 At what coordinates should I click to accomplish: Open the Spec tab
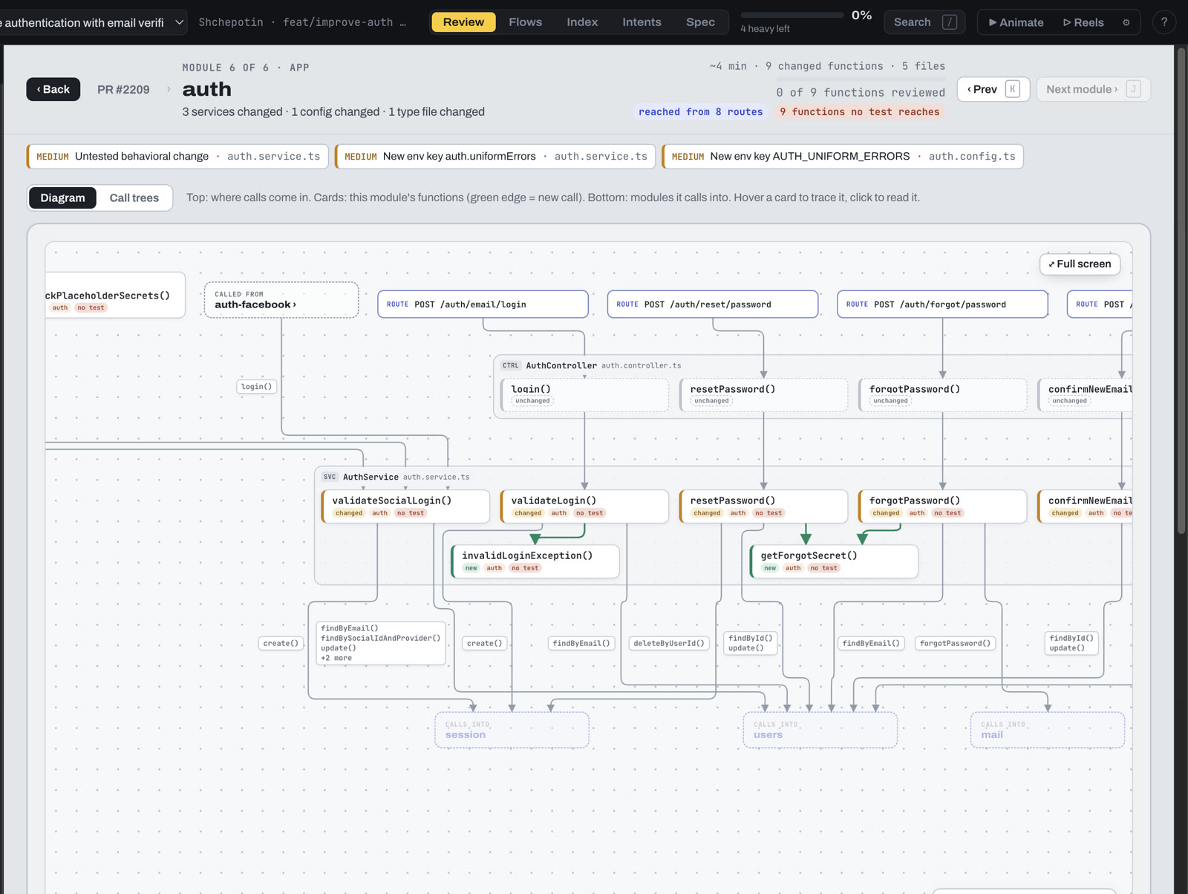click(x=700, y=22)
